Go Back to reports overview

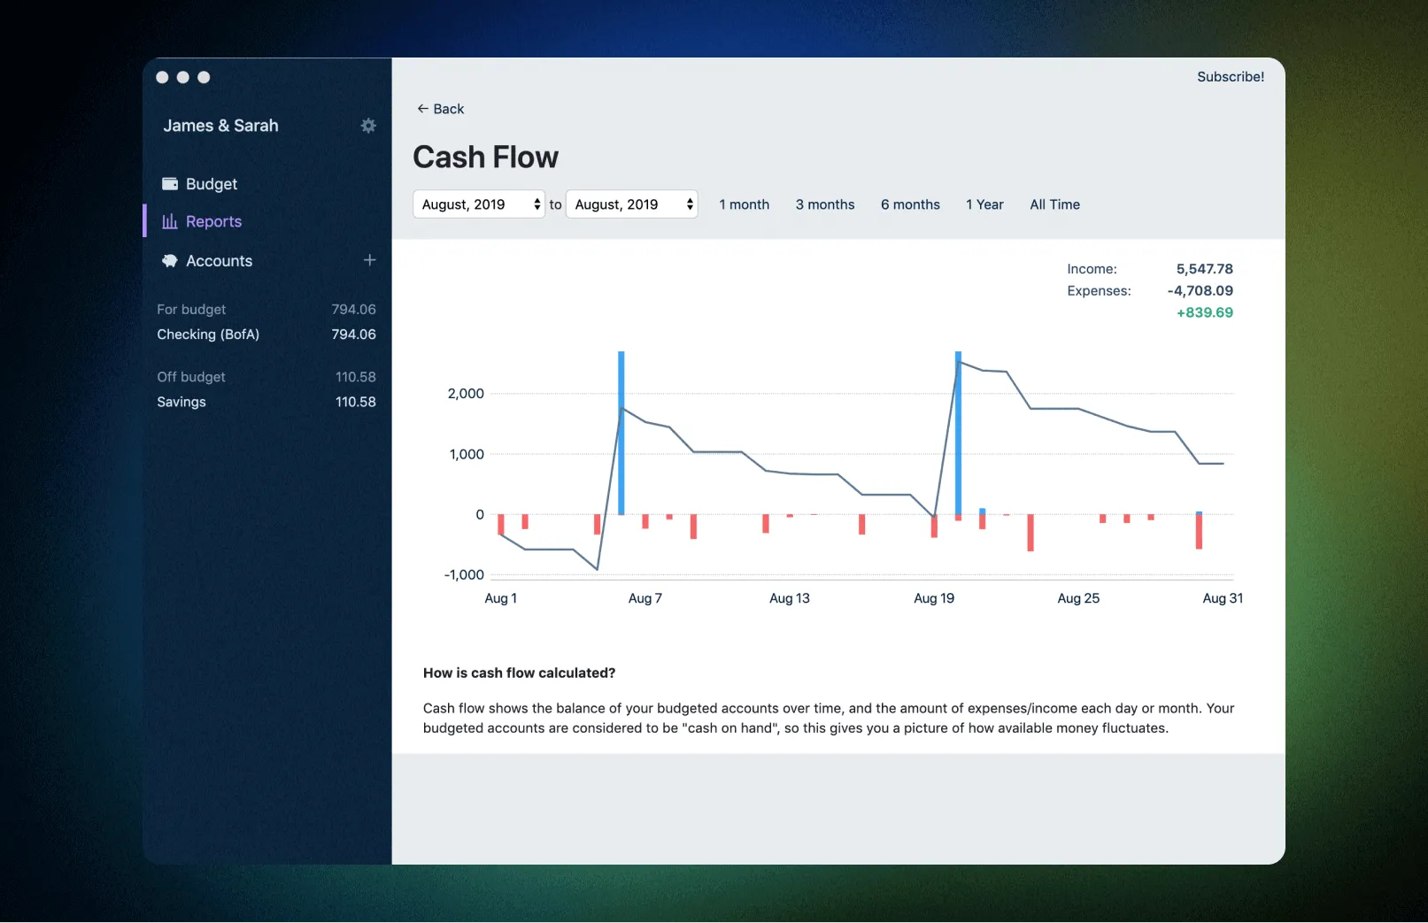click(x=441, y=109)
